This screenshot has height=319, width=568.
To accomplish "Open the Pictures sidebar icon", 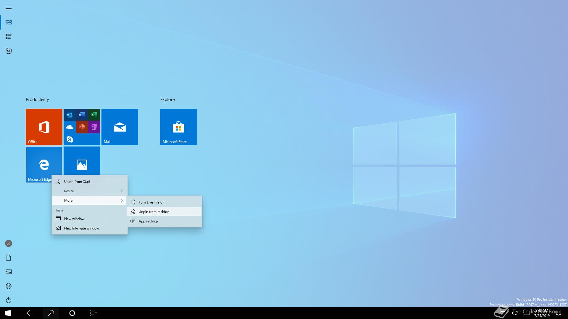I will pos(9,272).
